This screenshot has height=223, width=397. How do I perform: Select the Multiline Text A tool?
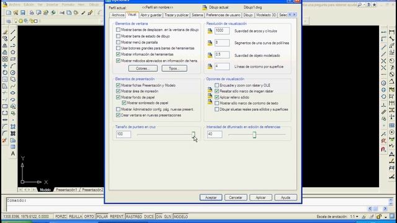(13, 154)
